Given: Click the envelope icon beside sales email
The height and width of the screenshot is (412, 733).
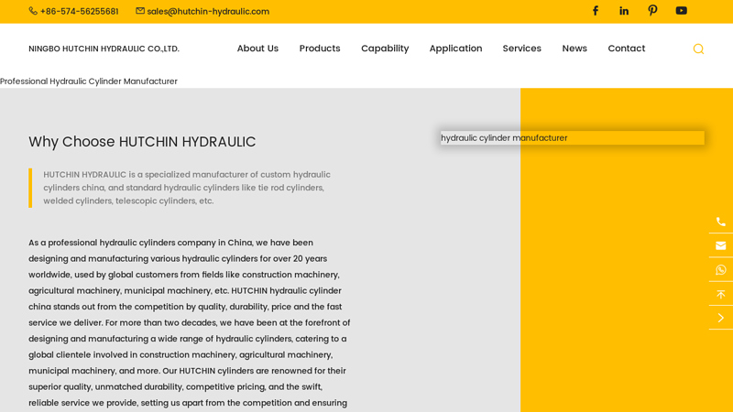Looking at the screenshot, I should pos(140,11).
